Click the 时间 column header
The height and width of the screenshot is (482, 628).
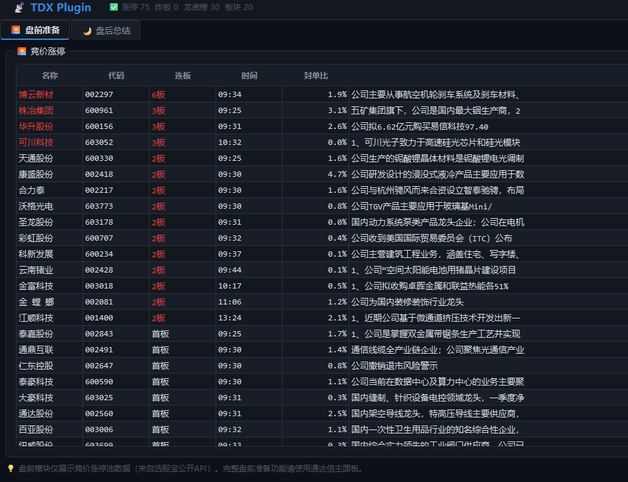249,76
